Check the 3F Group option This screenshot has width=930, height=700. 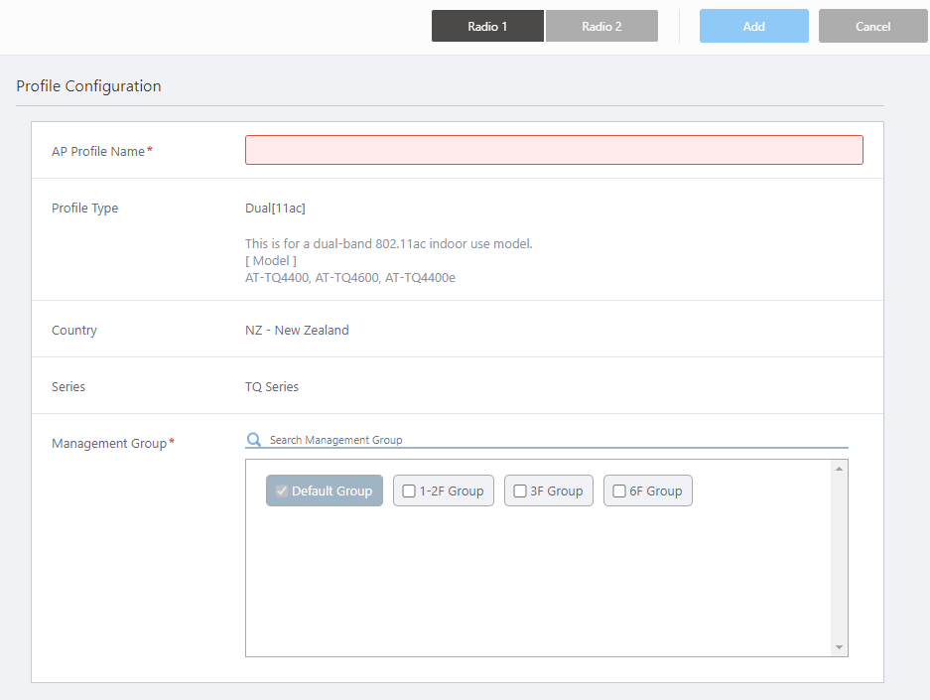tap(520, 491)
